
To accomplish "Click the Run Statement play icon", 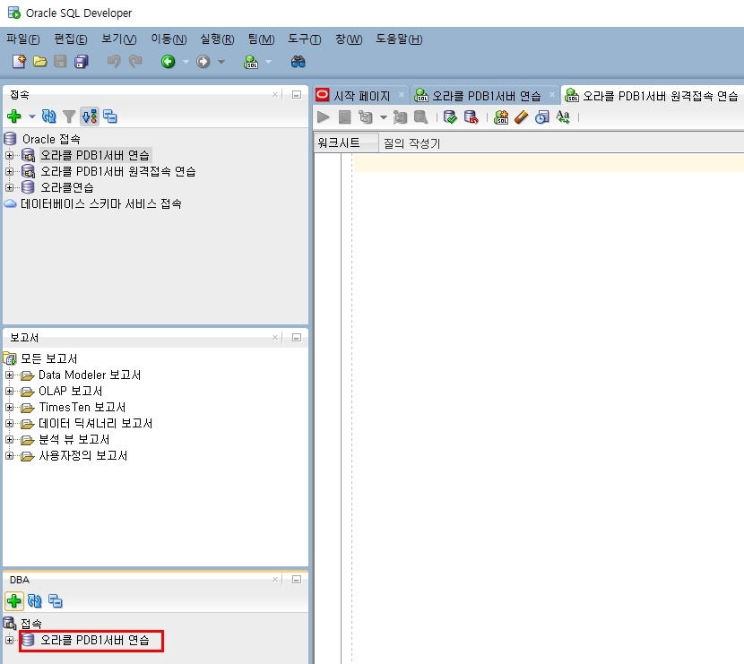I will [324, 116].
